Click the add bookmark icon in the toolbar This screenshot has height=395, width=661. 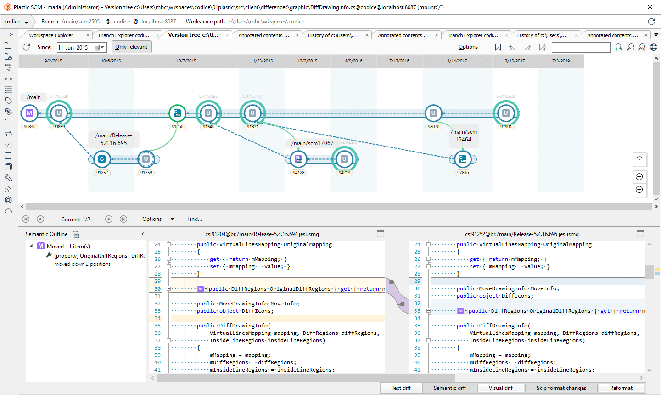[498, 47]
